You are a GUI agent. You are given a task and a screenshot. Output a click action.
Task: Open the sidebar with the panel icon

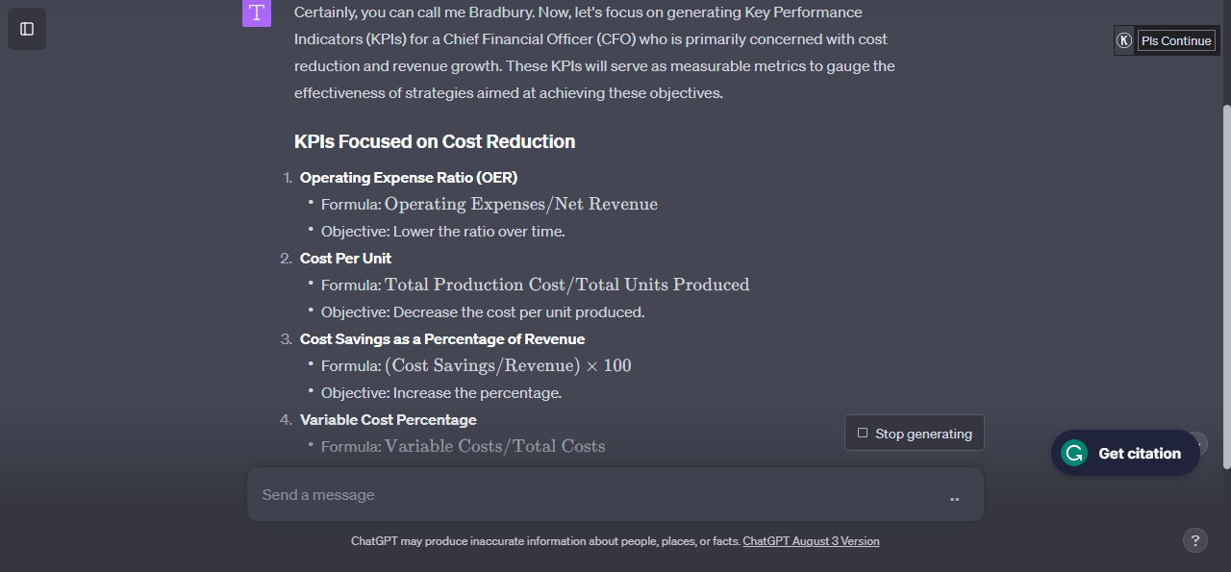(x=27, y=29)
